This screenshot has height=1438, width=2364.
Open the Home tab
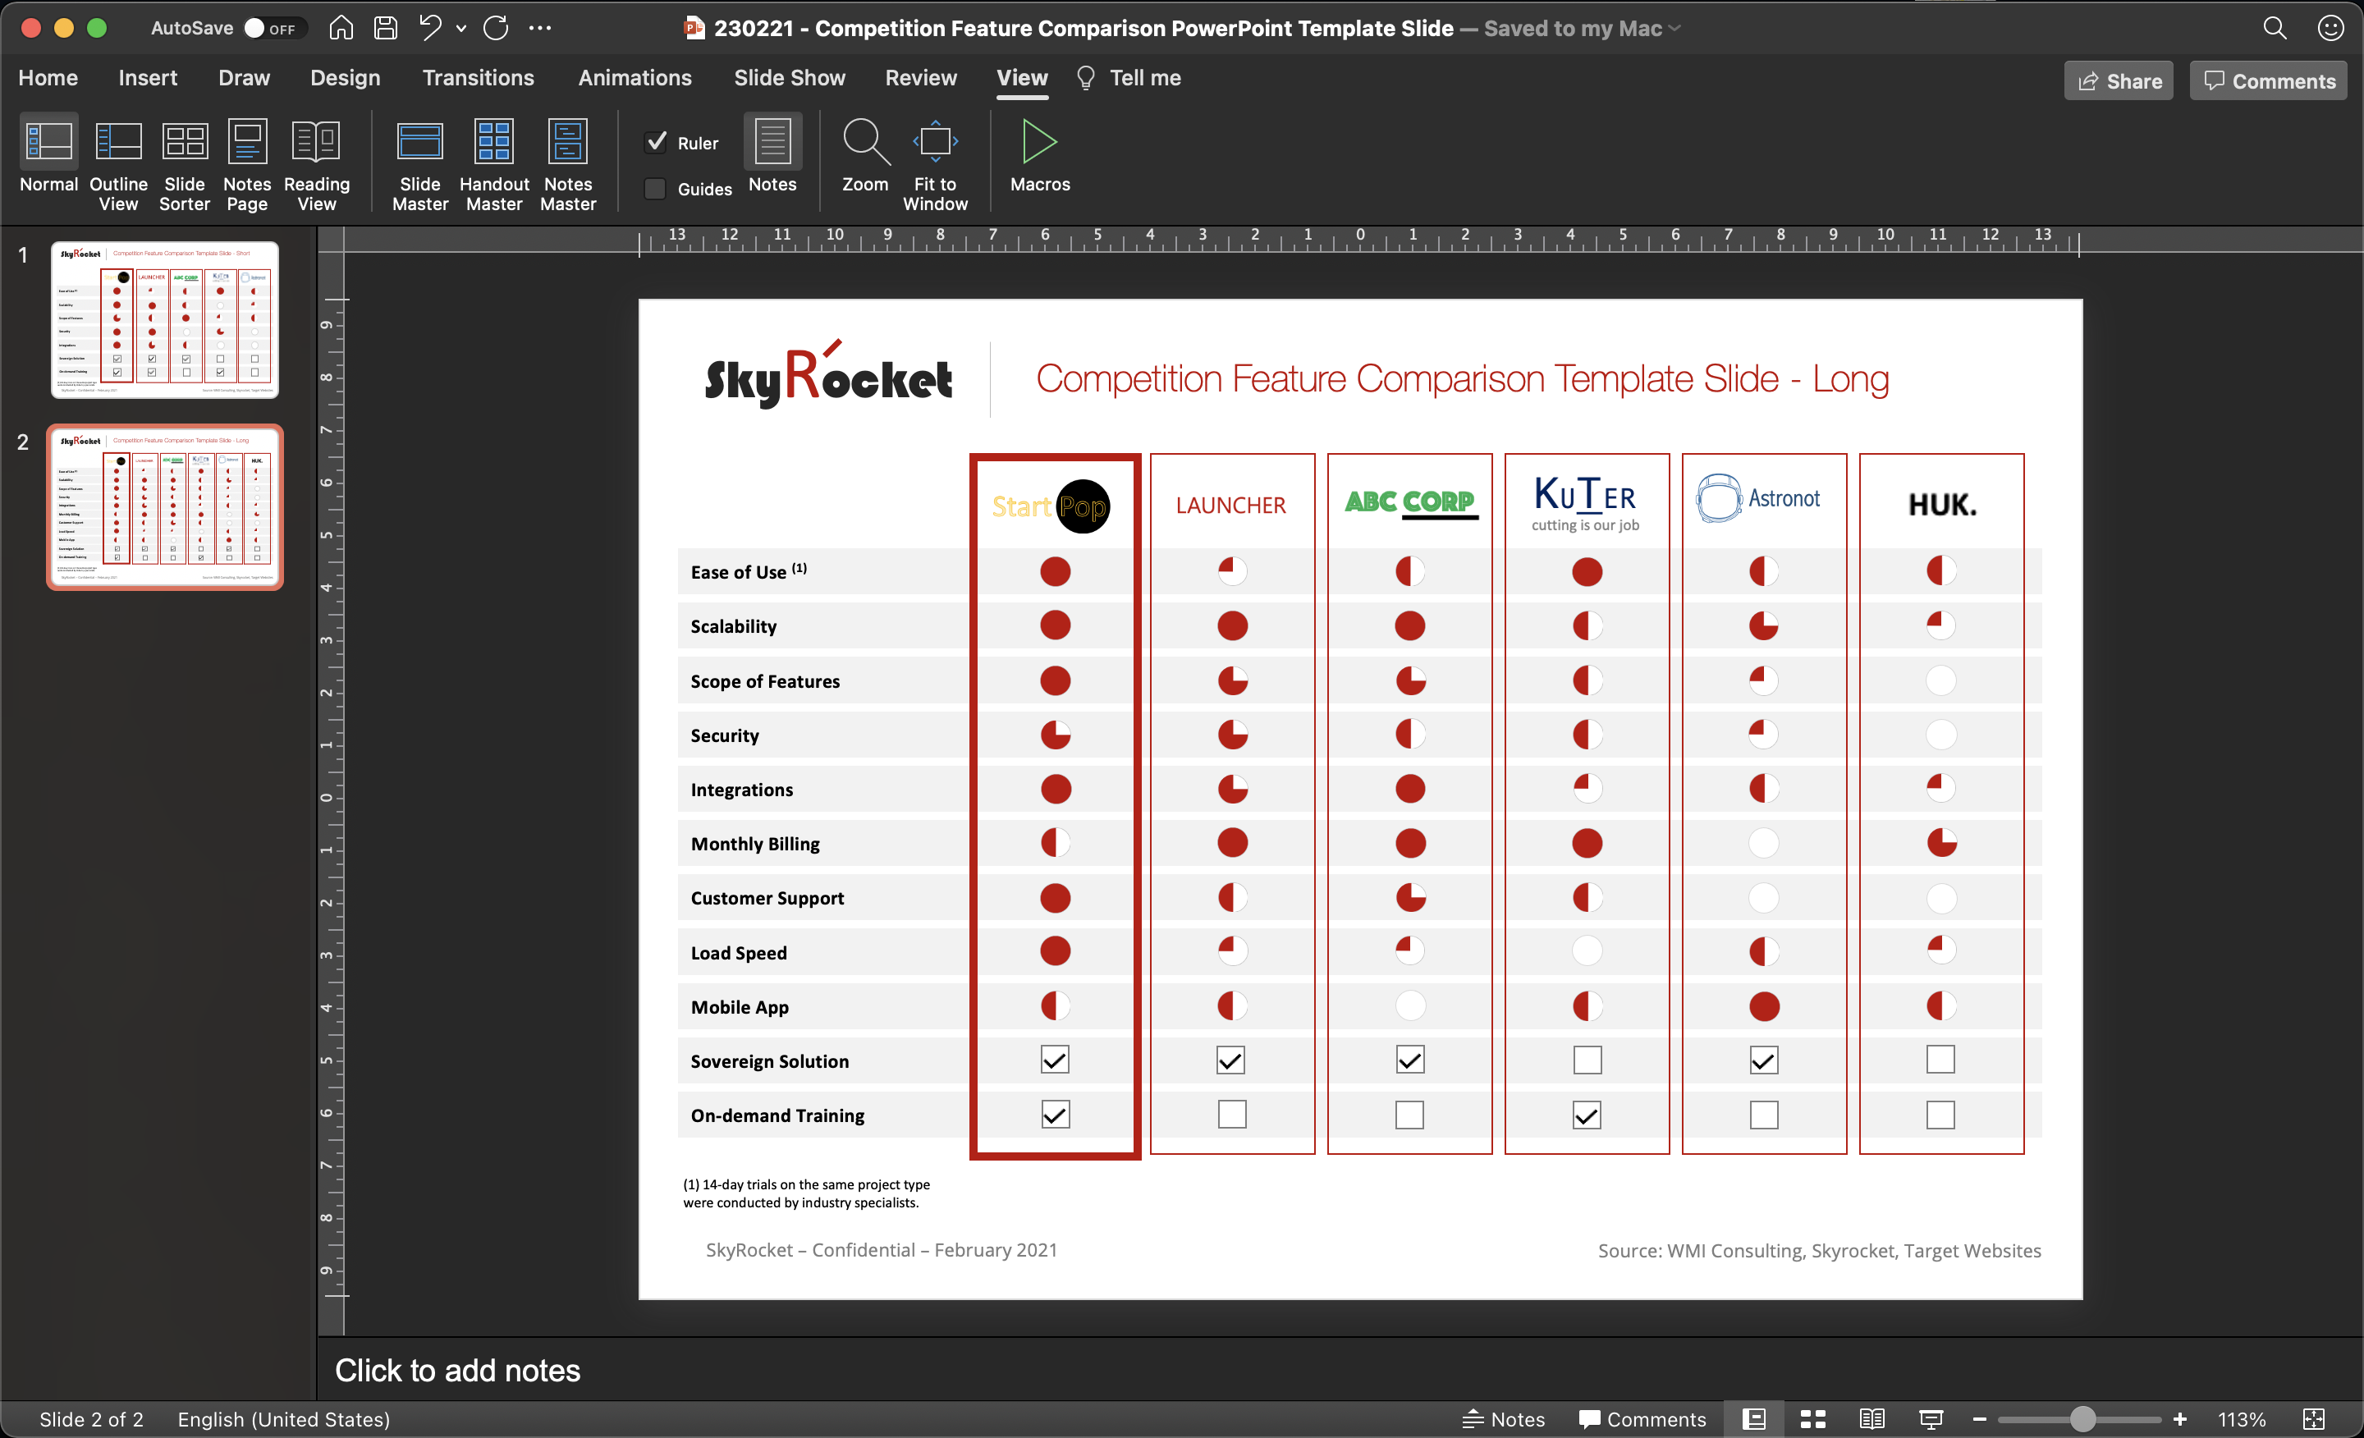pos(48,78)
